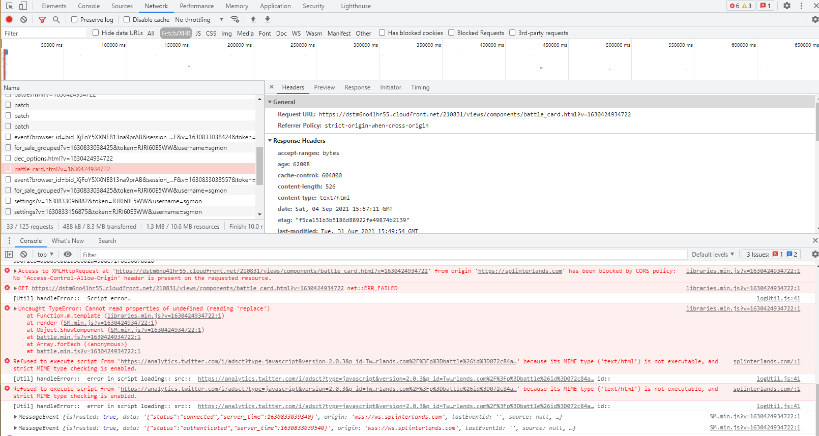Switch to the Sources tab

coord(122,6)
